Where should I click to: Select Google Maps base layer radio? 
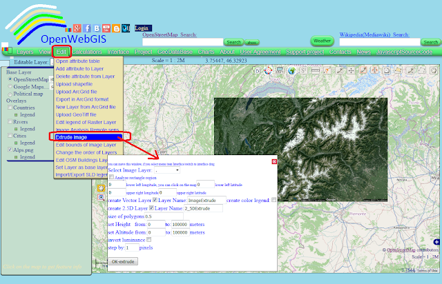(10, 86)
